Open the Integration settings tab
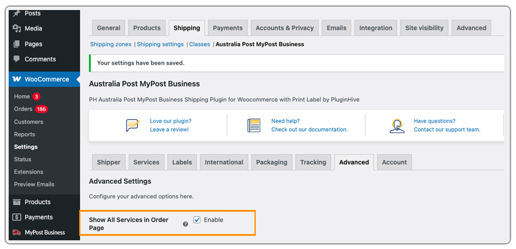This screenshot has width=516, height=249. 376,28
